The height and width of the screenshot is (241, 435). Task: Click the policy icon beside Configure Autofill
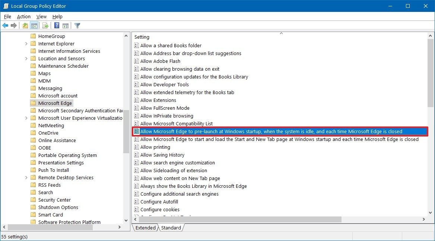136,202
